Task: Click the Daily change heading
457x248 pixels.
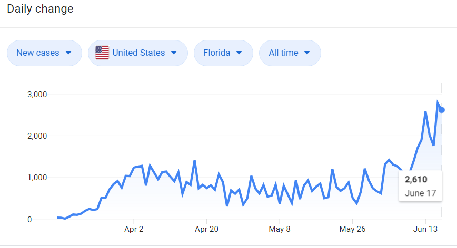Action: coord(40,9)
